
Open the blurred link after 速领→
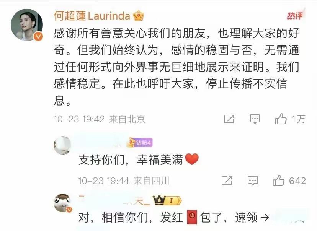(290, 218)
